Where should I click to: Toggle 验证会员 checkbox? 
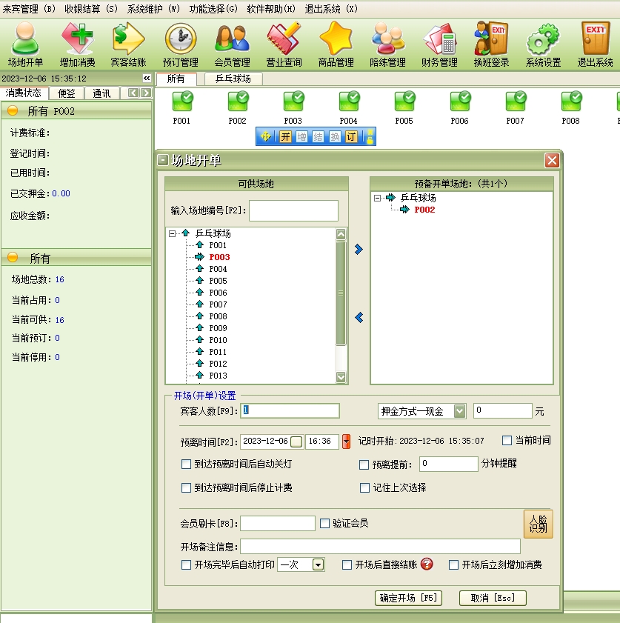tap(325, 524)
